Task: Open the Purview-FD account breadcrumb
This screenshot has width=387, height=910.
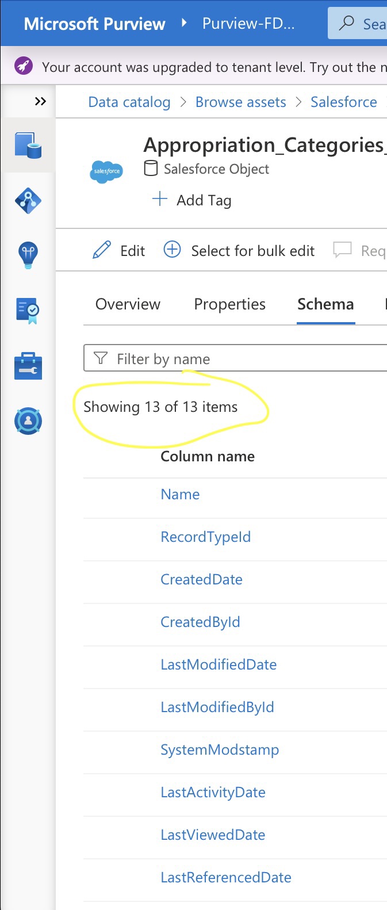Action: 248,24
